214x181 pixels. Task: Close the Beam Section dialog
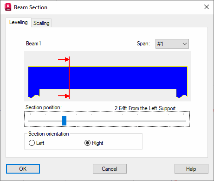coord(207,7)
